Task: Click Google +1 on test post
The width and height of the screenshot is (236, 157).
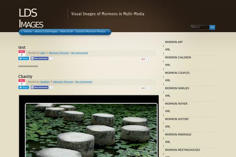Action: point(143,59)
